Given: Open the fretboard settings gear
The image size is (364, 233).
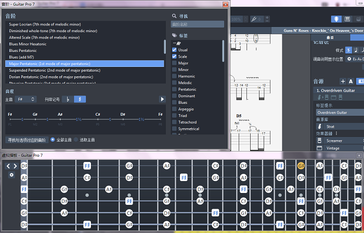Looking at the screenshot, I should (11, 175).
